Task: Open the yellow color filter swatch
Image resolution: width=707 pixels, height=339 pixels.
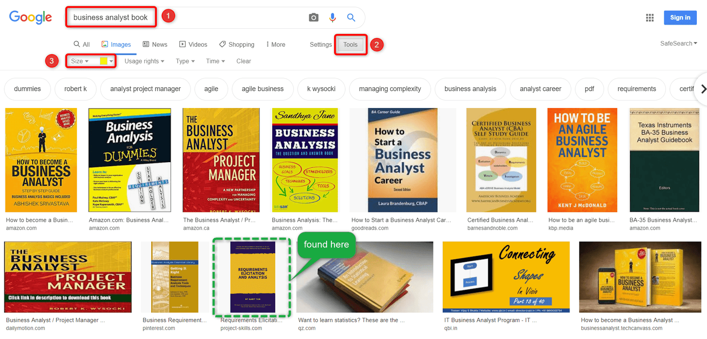Action: [x=106, y=61]
